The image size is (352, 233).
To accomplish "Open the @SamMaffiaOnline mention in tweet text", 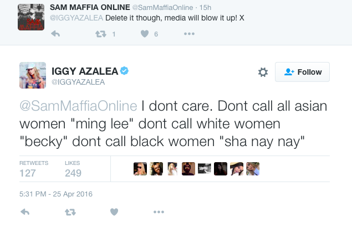I will point(78,106).
